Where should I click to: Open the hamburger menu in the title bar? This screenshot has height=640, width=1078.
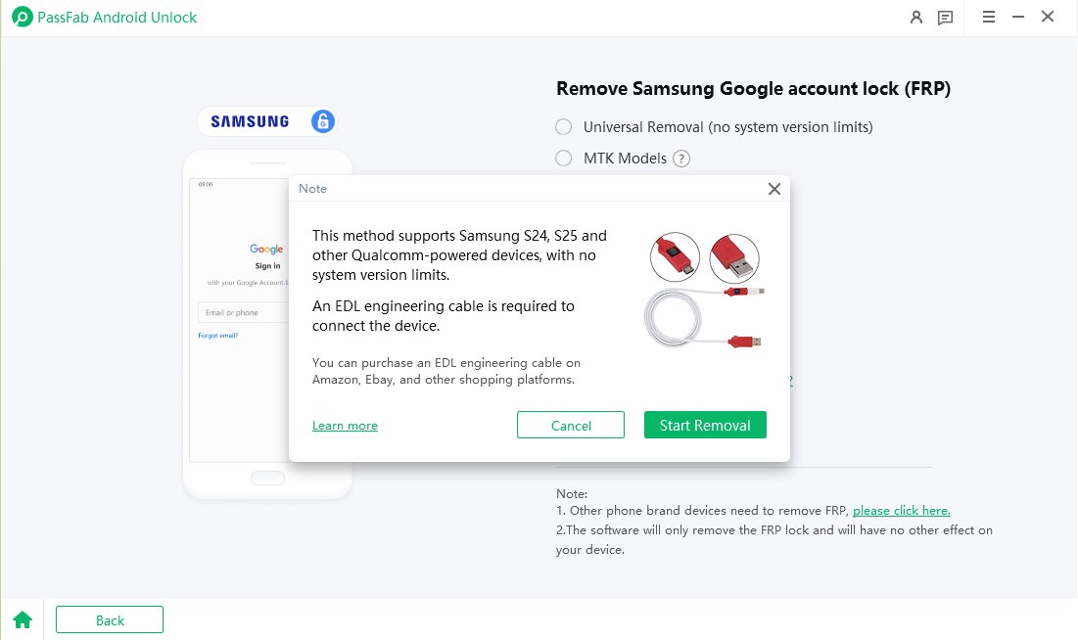(988, 17)
